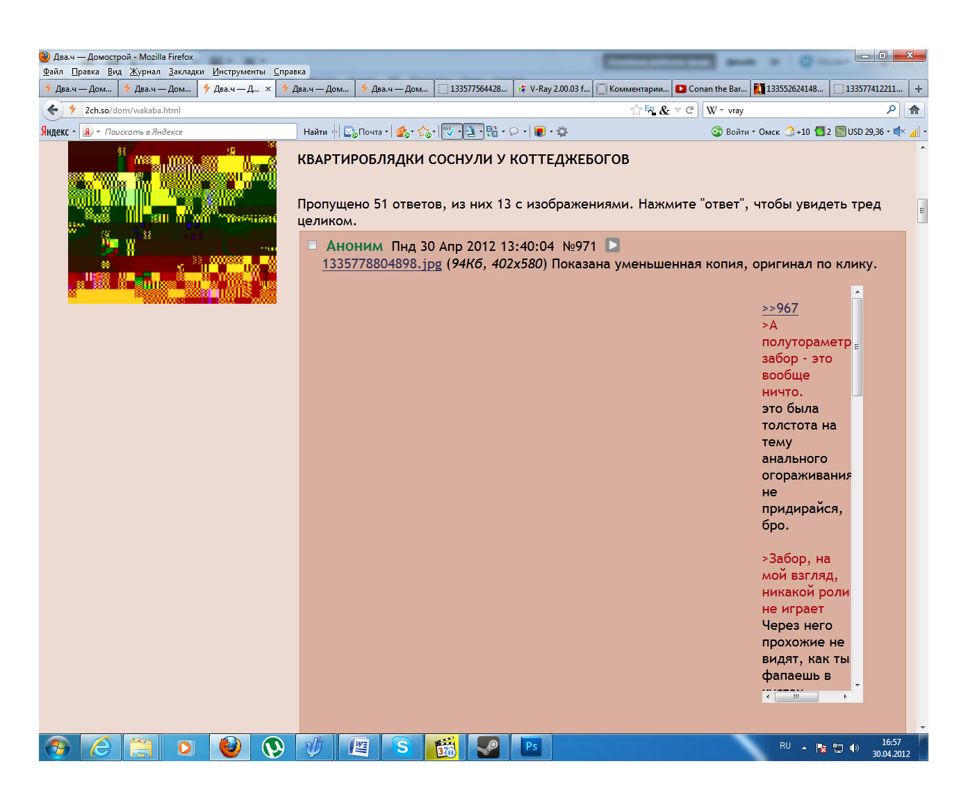Open the glitched thread thumbnail image
977x807 pixels.
(x=172, y=222)
